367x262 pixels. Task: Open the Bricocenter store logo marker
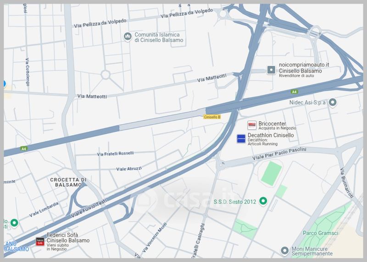tap(252, 125)
